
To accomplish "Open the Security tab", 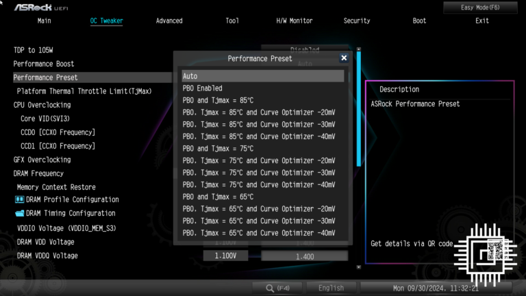I will click(357, 21).
